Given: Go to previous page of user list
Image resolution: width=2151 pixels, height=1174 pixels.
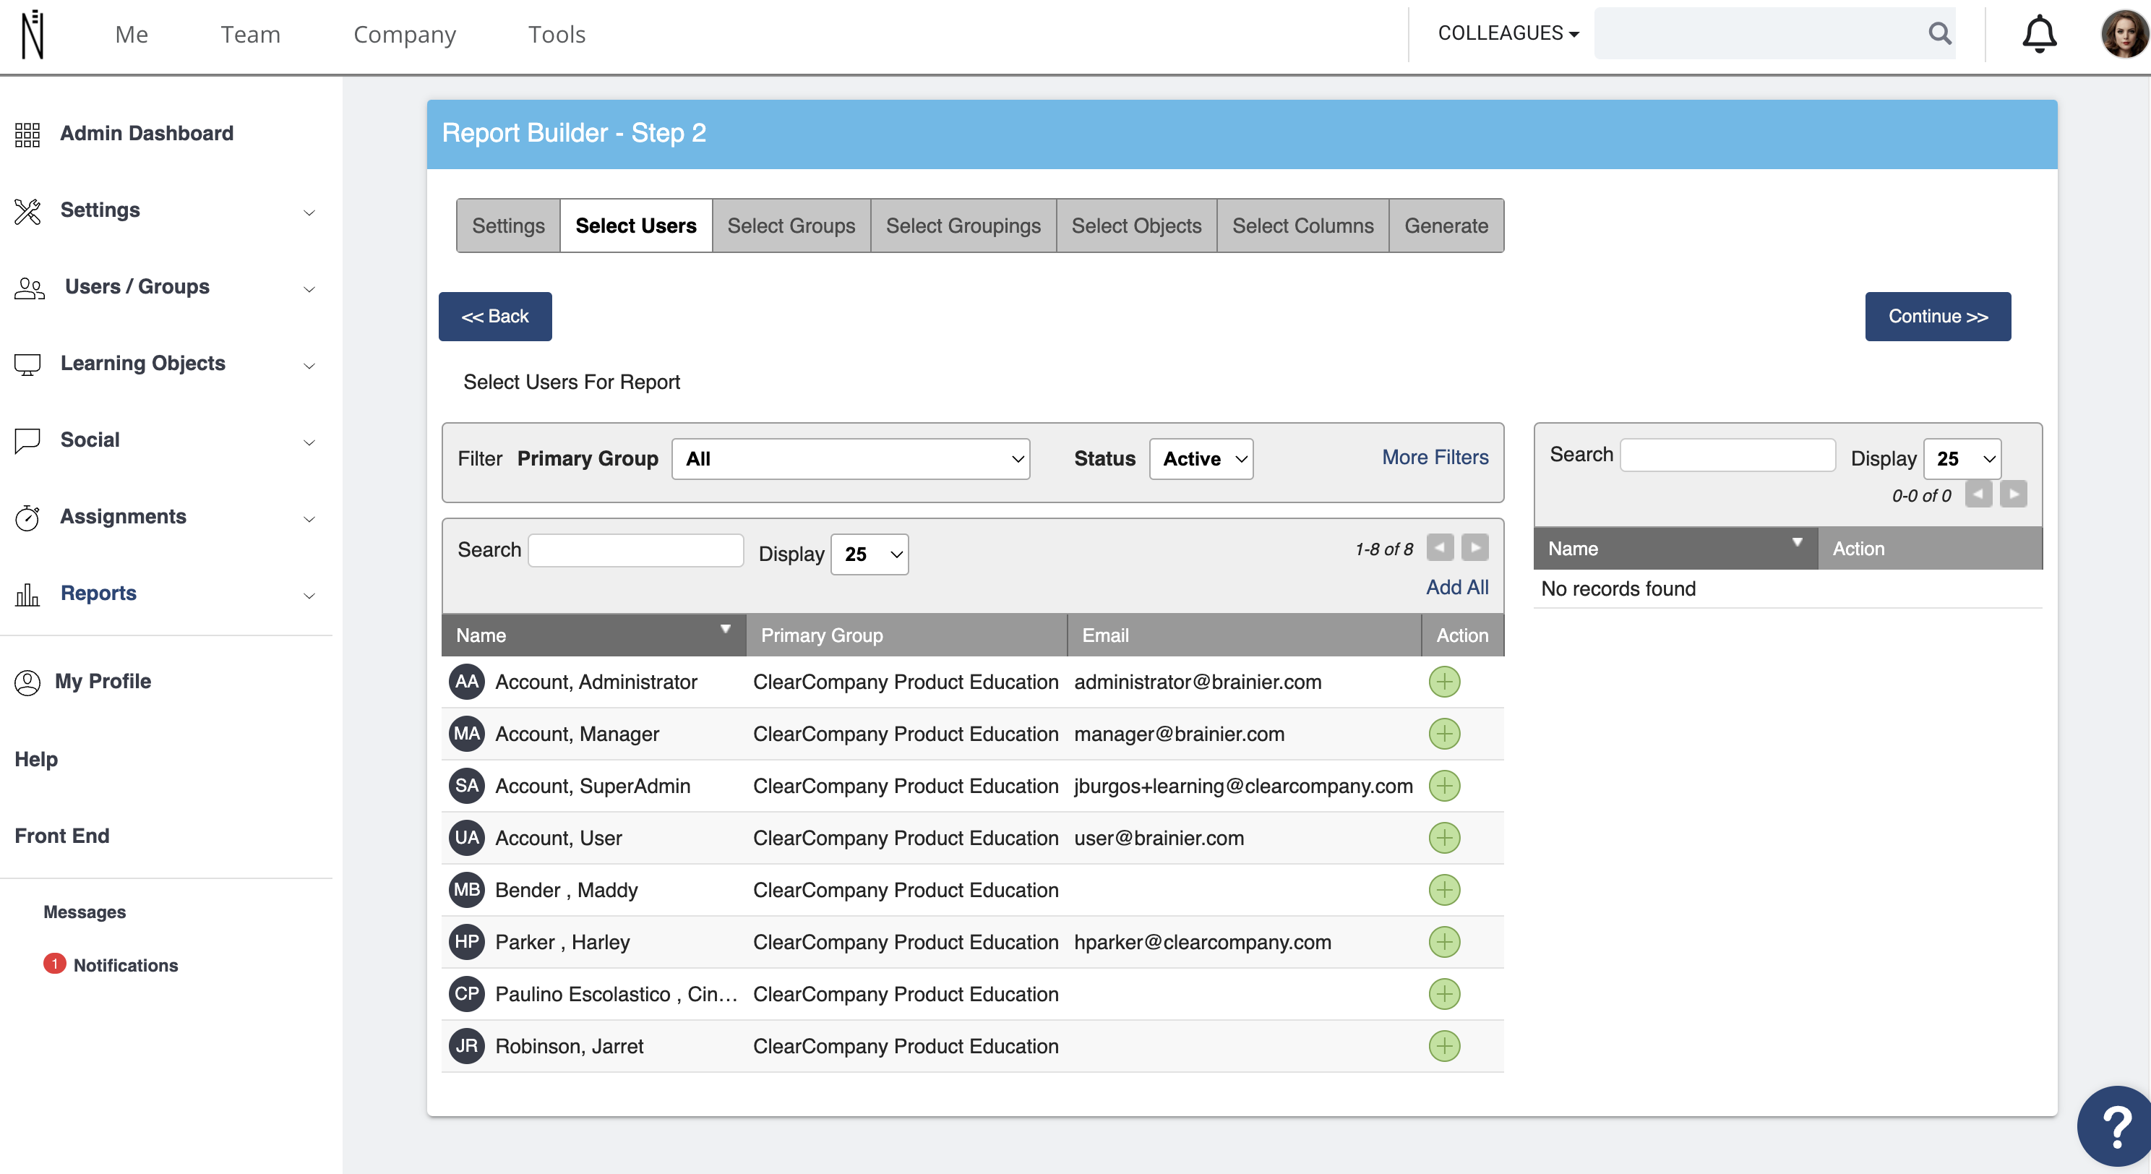Looking at the screenshot, I should pyautogui.click(x=1440, y=548).
